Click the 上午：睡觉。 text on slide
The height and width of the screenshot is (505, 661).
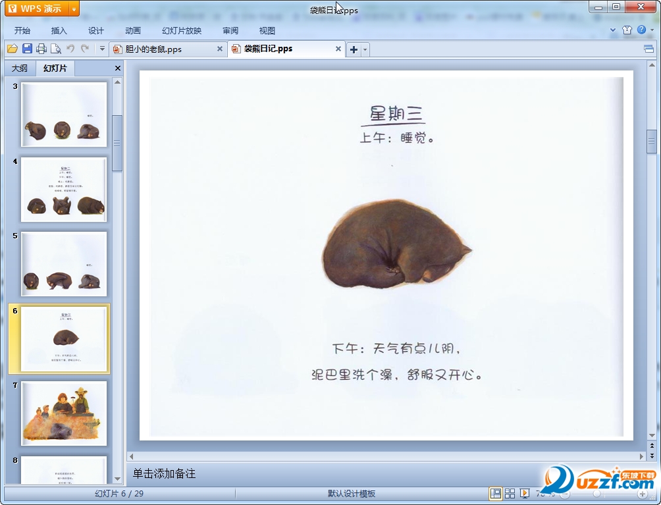tap(397, 138)
